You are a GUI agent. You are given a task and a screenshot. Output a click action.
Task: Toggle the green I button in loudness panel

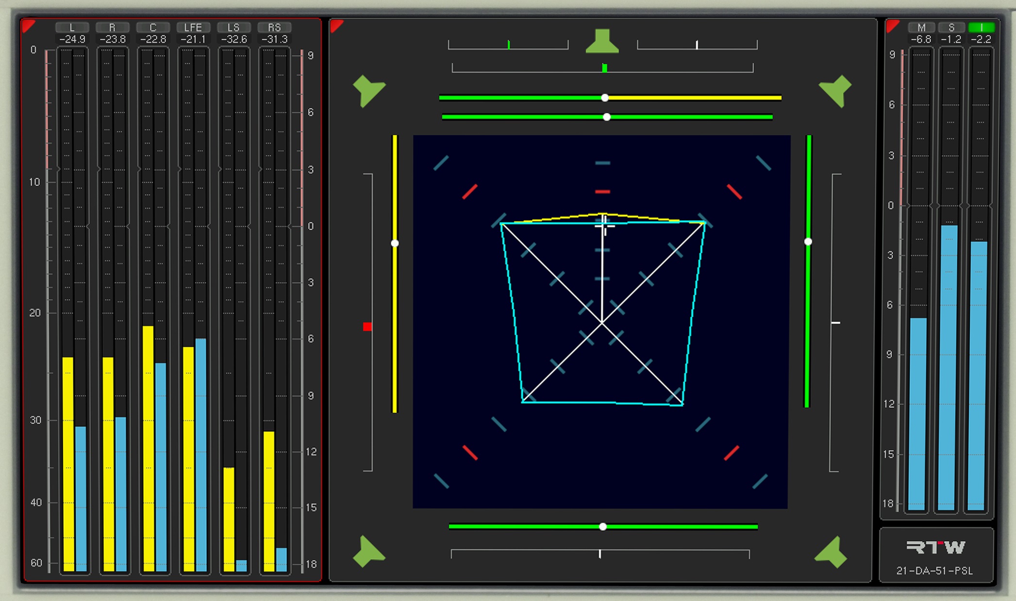tap(981, 27)
